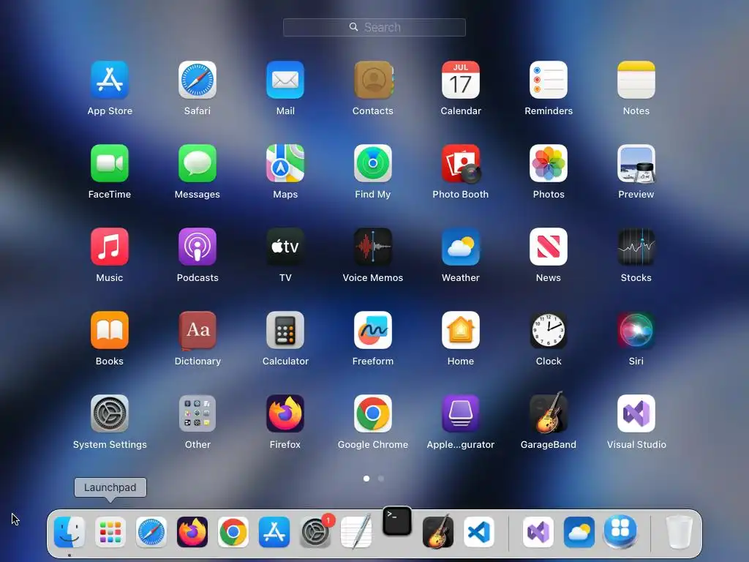Viewport: 749px width, 562px height.
Task: Open the Photos app
Action: pyautogui.click(x=549, y=163)
